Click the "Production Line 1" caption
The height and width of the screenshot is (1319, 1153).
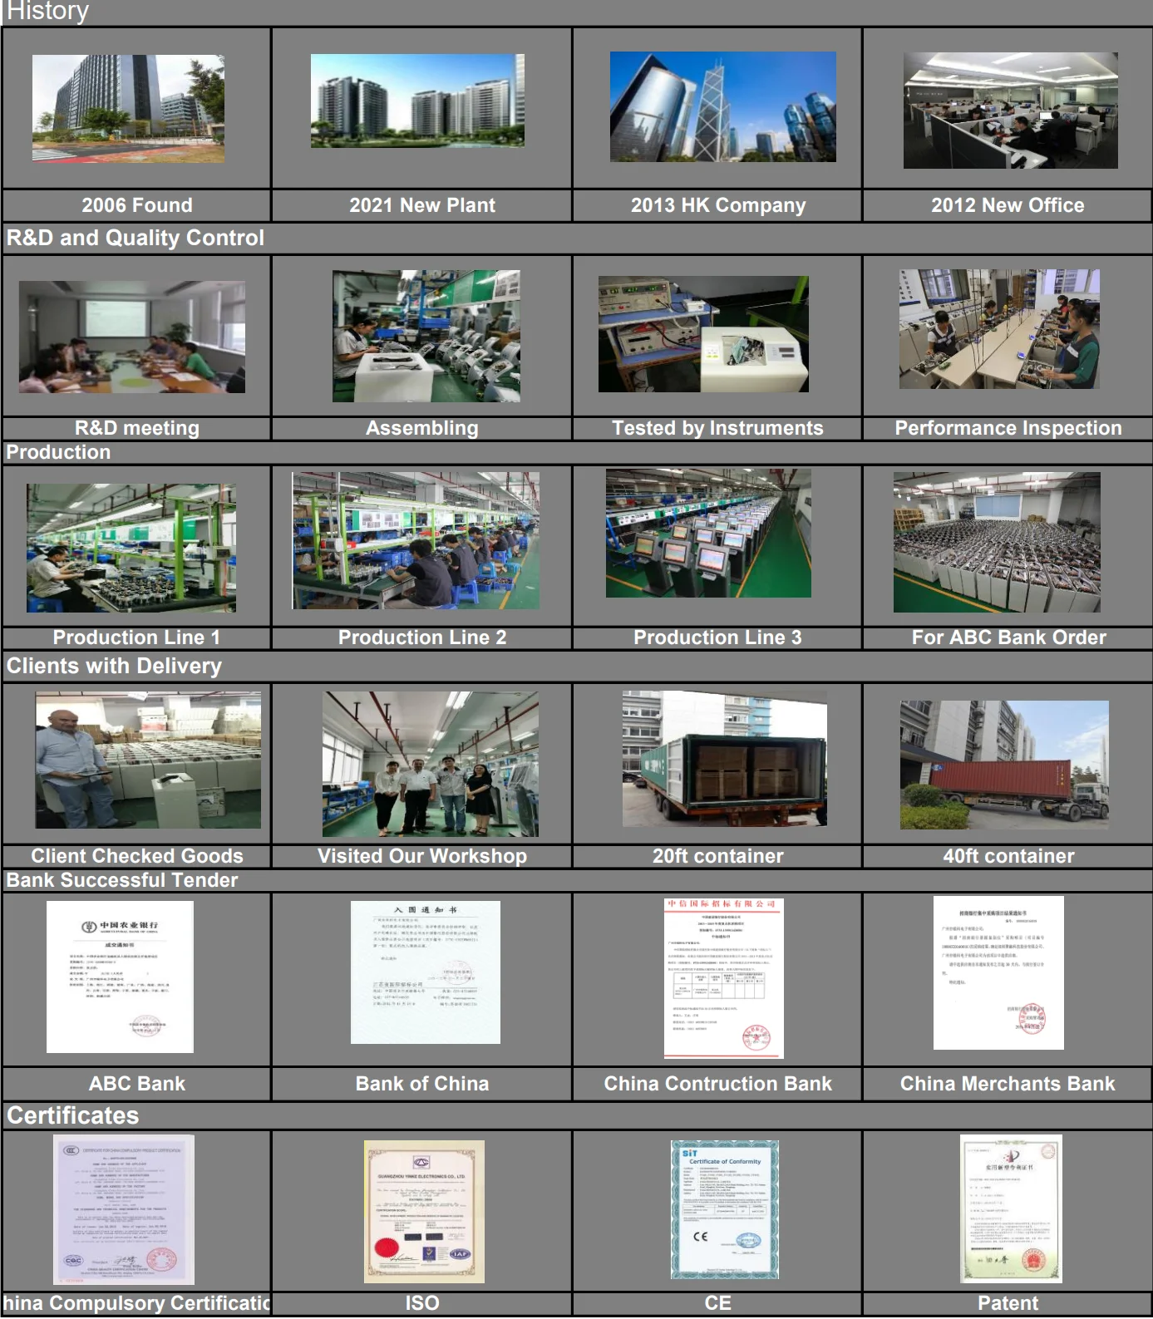[x=137, y=637]
